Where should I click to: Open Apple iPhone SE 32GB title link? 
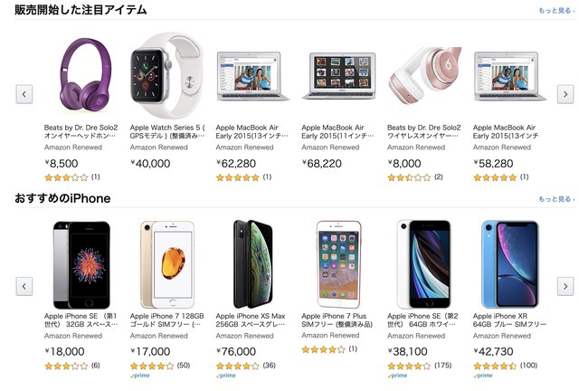[x=81, y=322]
